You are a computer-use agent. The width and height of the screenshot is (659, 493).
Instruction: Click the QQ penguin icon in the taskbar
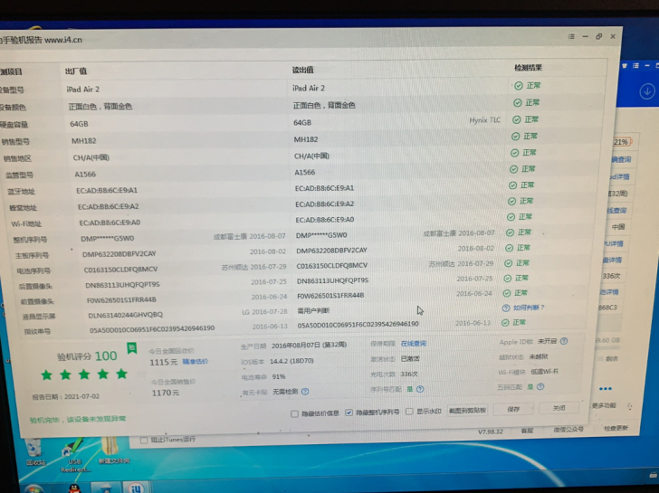click(x=75, y=488)
